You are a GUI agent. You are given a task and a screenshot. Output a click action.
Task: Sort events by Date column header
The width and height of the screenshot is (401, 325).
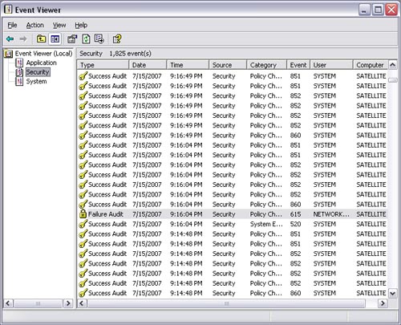pyautogui.click(x=148, y=65)
